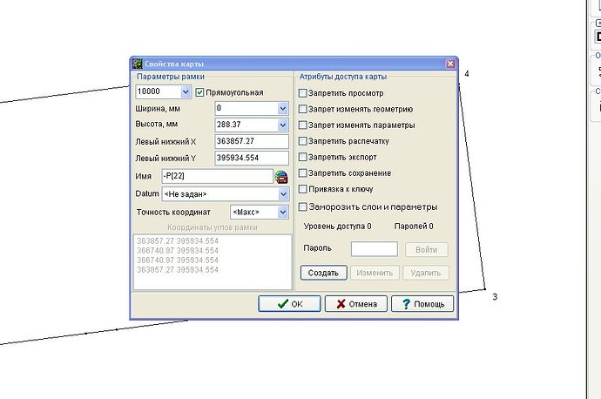Open the Высота, мм dropdown arrow
The width and height of the screenshot is (601, 399).
coord(282,125)
